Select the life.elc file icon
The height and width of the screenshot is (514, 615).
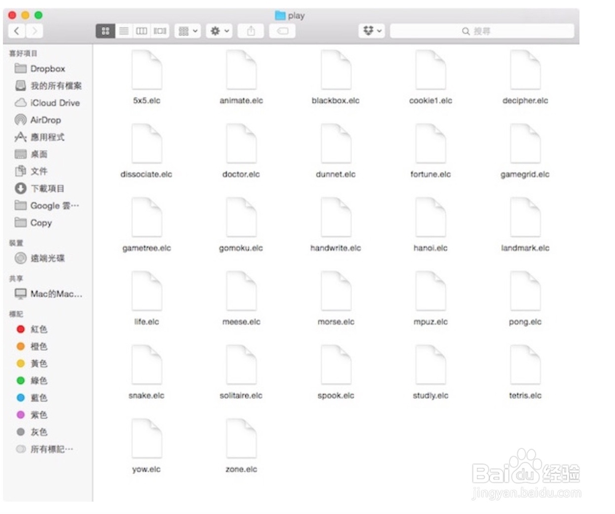147,291
